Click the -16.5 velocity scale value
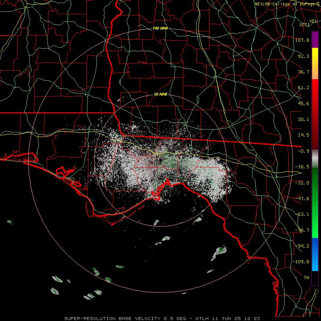The width and height of the screenshot is (321, 321). [x=302, y=167]
